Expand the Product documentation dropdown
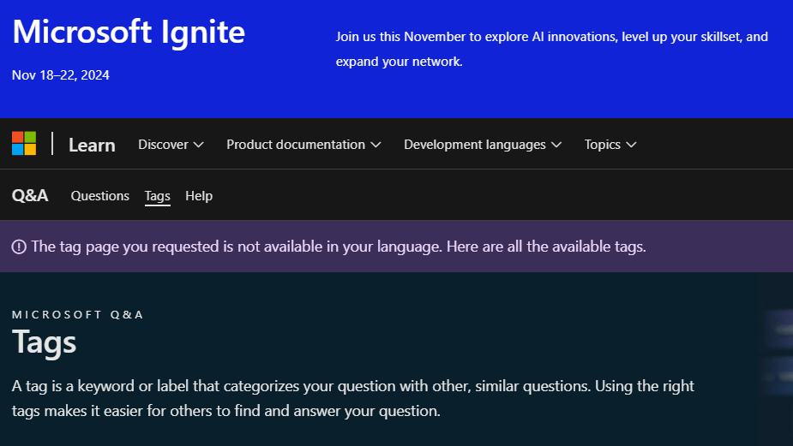The width and height of the screenshot is (793, 446). pyautogui.click(x=303, y=145)
